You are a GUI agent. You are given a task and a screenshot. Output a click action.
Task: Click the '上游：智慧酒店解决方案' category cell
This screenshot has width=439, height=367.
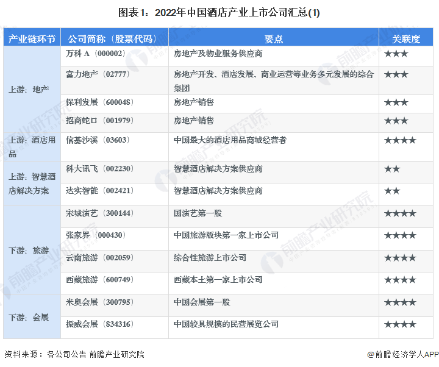32,184
